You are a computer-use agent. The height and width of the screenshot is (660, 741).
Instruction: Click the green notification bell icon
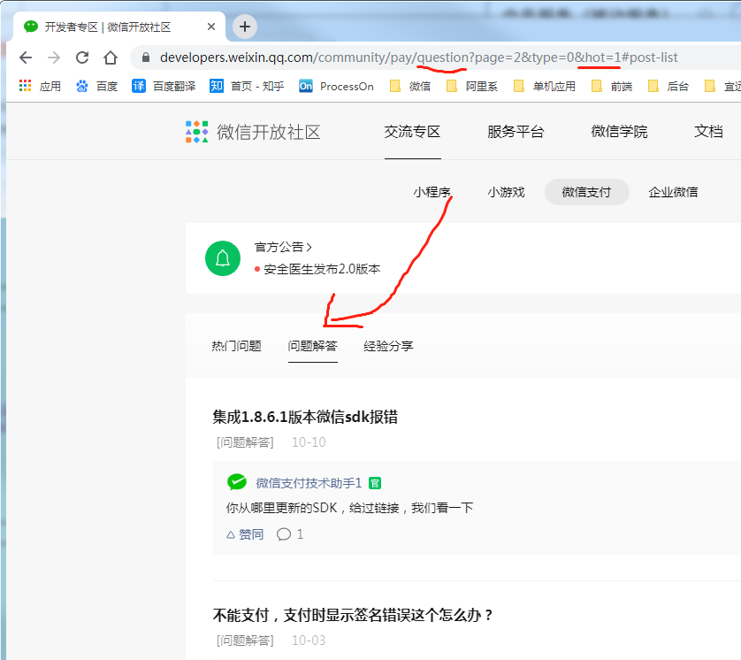[223, 258]
